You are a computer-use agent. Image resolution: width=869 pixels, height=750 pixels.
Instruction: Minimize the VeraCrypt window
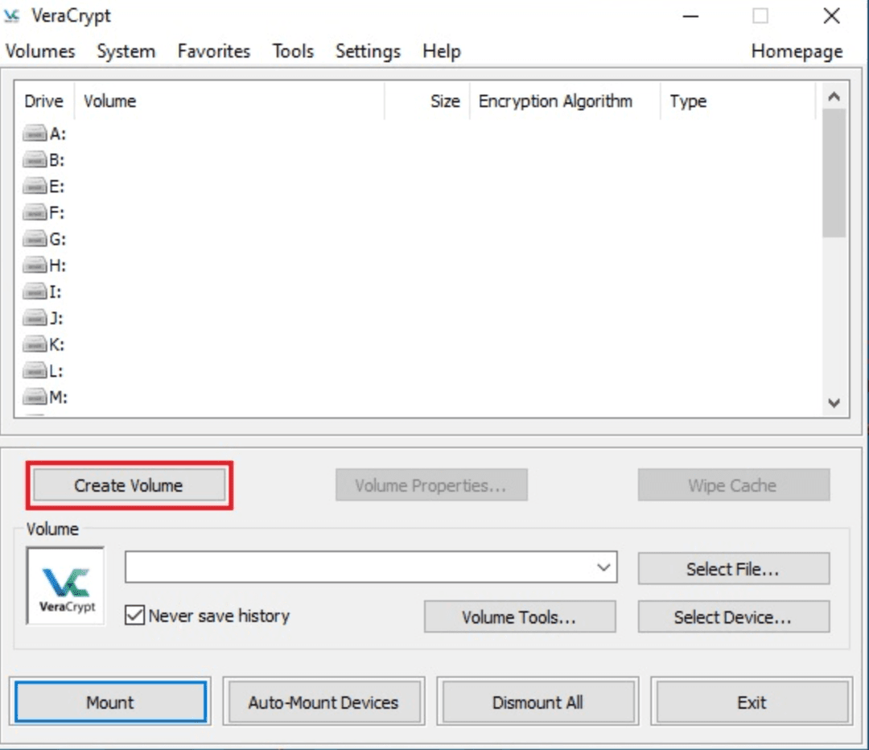[x=690, y=16]
